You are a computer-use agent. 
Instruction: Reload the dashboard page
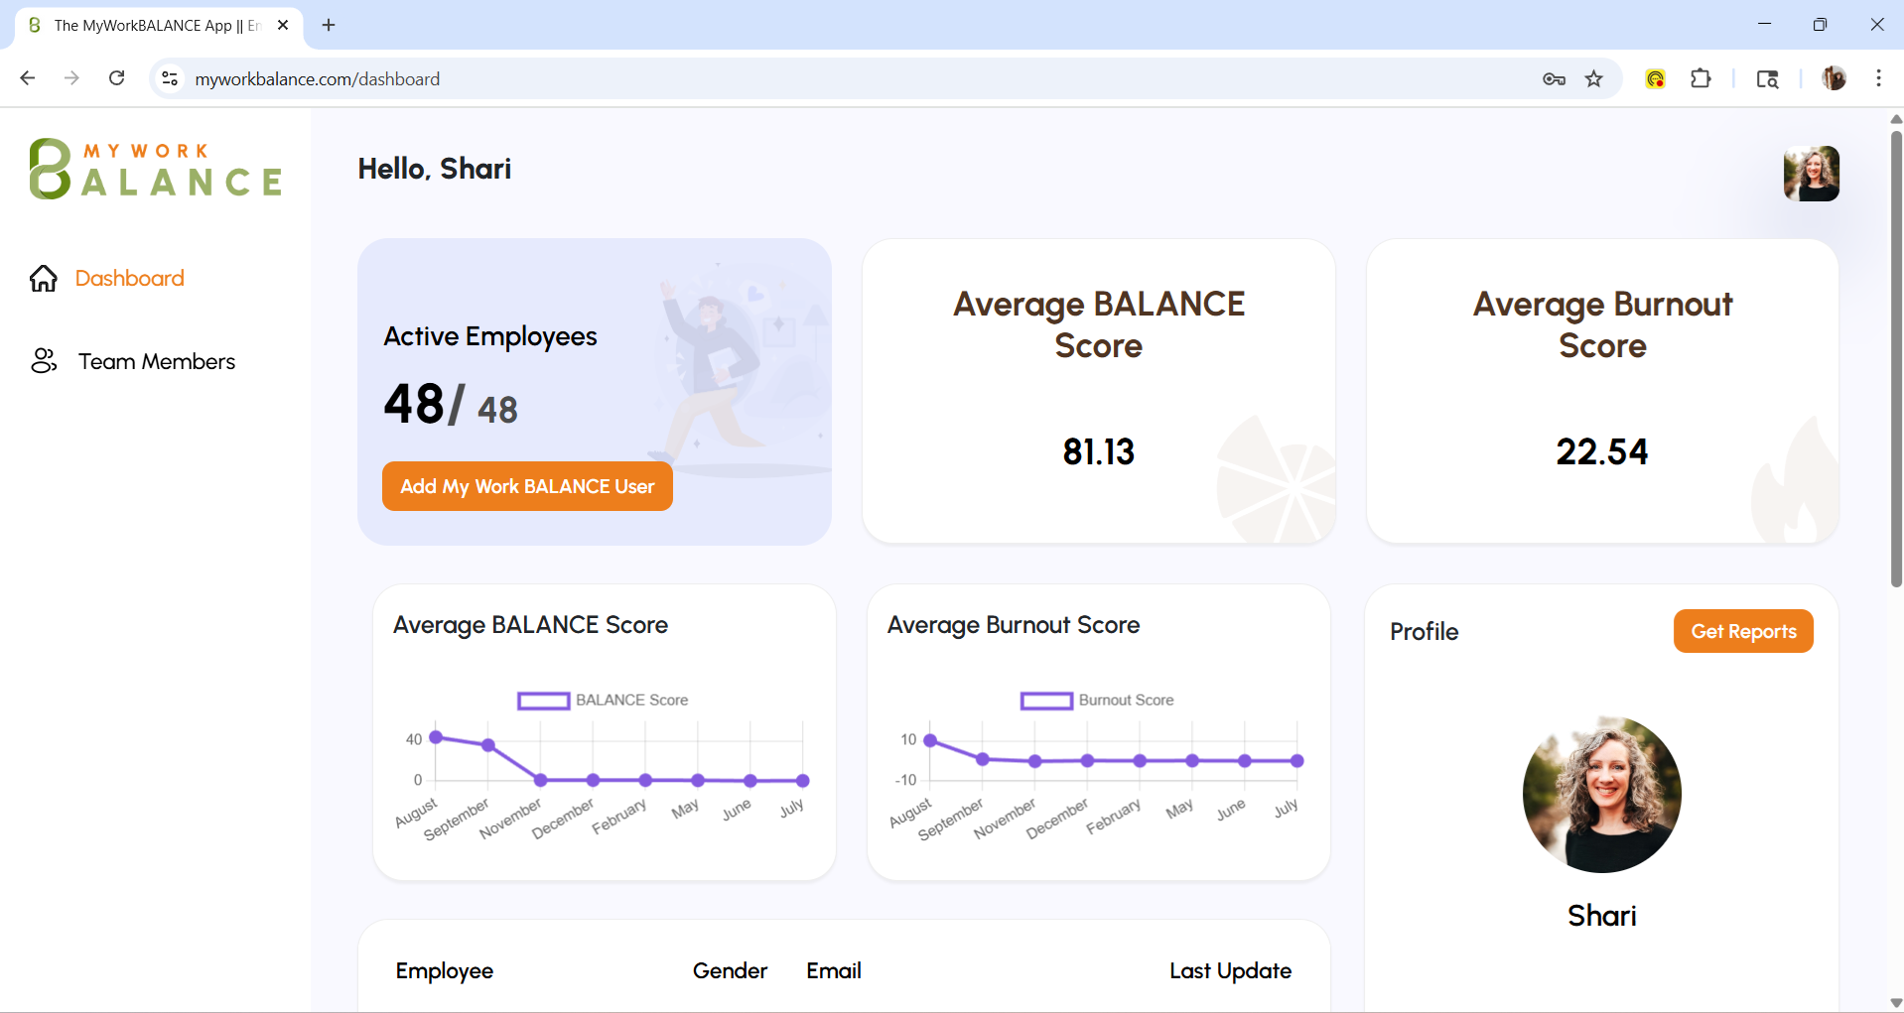(117, 78)
